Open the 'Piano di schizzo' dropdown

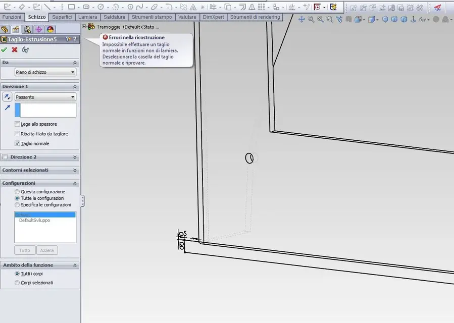click(x=45, y=72)
